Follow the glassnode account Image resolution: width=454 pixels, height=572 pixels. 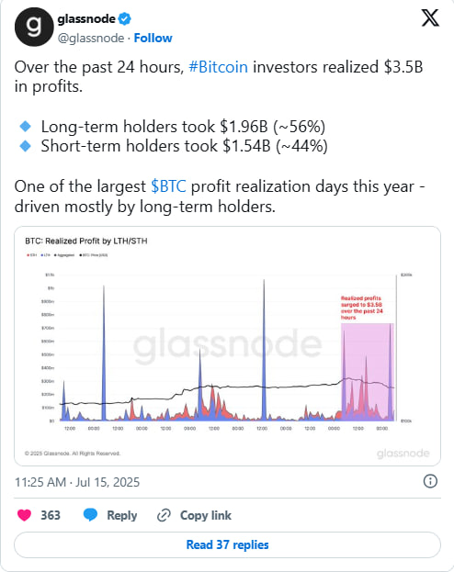pos(153,38)
